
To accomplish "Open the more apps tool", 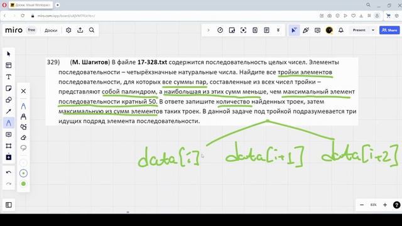I will tap(9, 157).
